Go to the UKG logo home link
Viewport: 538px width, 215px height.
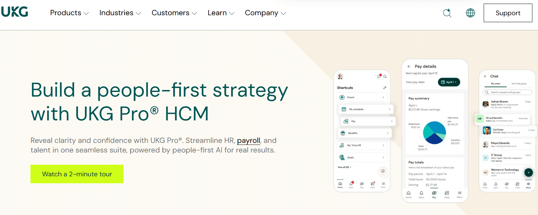(15, 12)
